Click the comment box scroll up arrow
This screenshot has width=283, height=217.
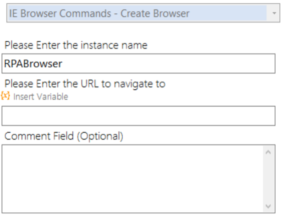[x=268, y=152]
